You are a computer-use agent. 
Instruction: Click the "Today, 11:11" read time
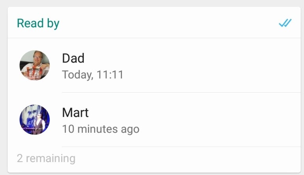click(x=93, y=74)
